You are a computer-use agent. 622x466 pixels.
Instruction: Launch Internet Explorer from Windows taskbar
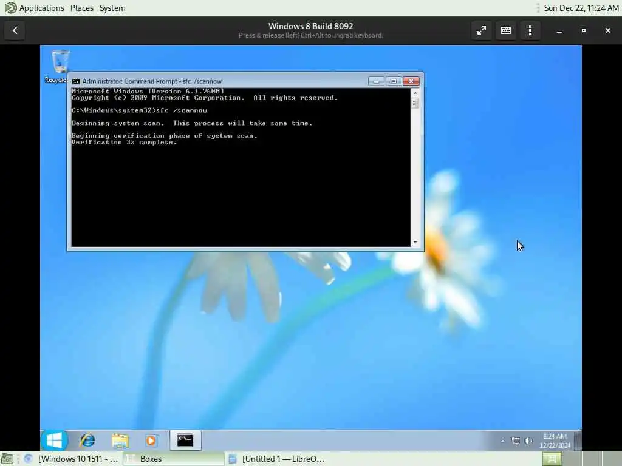pos(87,441)
